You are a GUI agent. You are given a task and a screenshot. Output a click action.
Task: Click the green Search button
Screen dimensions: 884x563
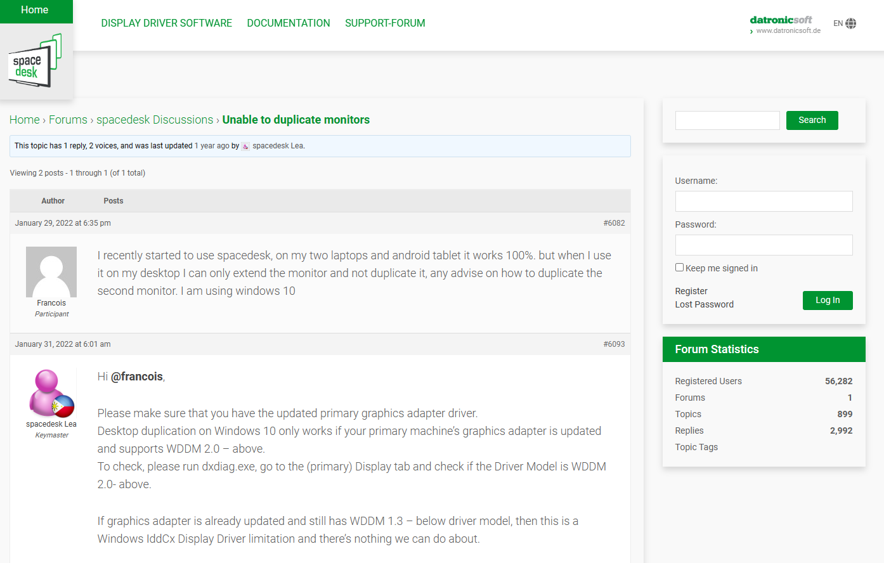(812, 120)
